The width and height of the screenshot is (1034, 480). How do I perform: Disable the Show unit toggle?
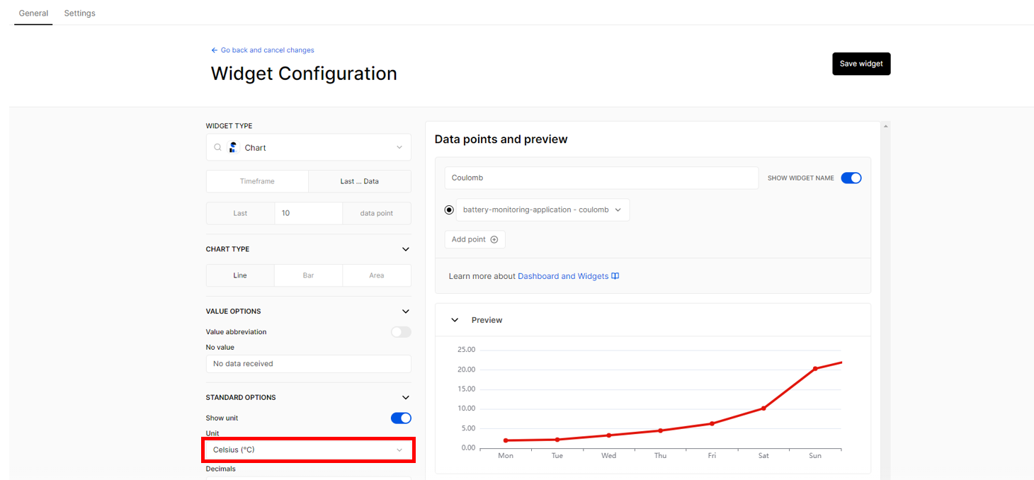point(401,418)
